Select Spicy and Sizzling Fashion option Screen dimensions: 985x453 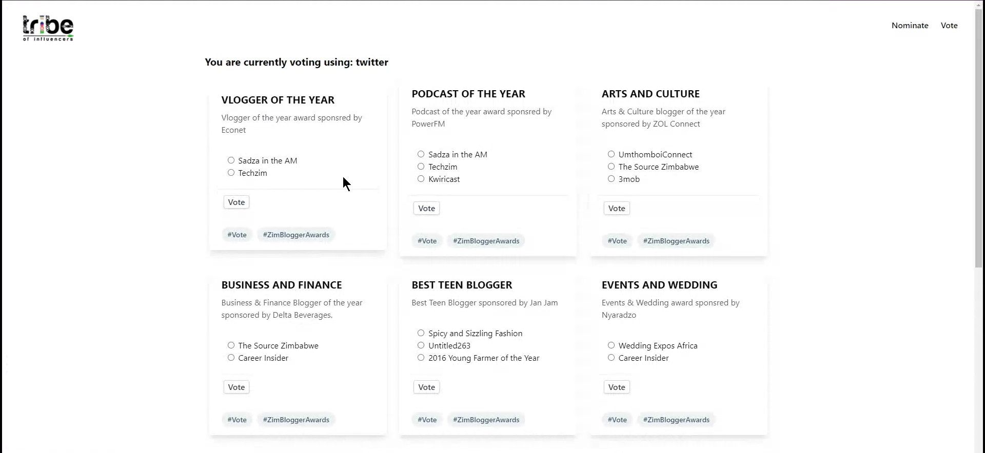(421, 333)
